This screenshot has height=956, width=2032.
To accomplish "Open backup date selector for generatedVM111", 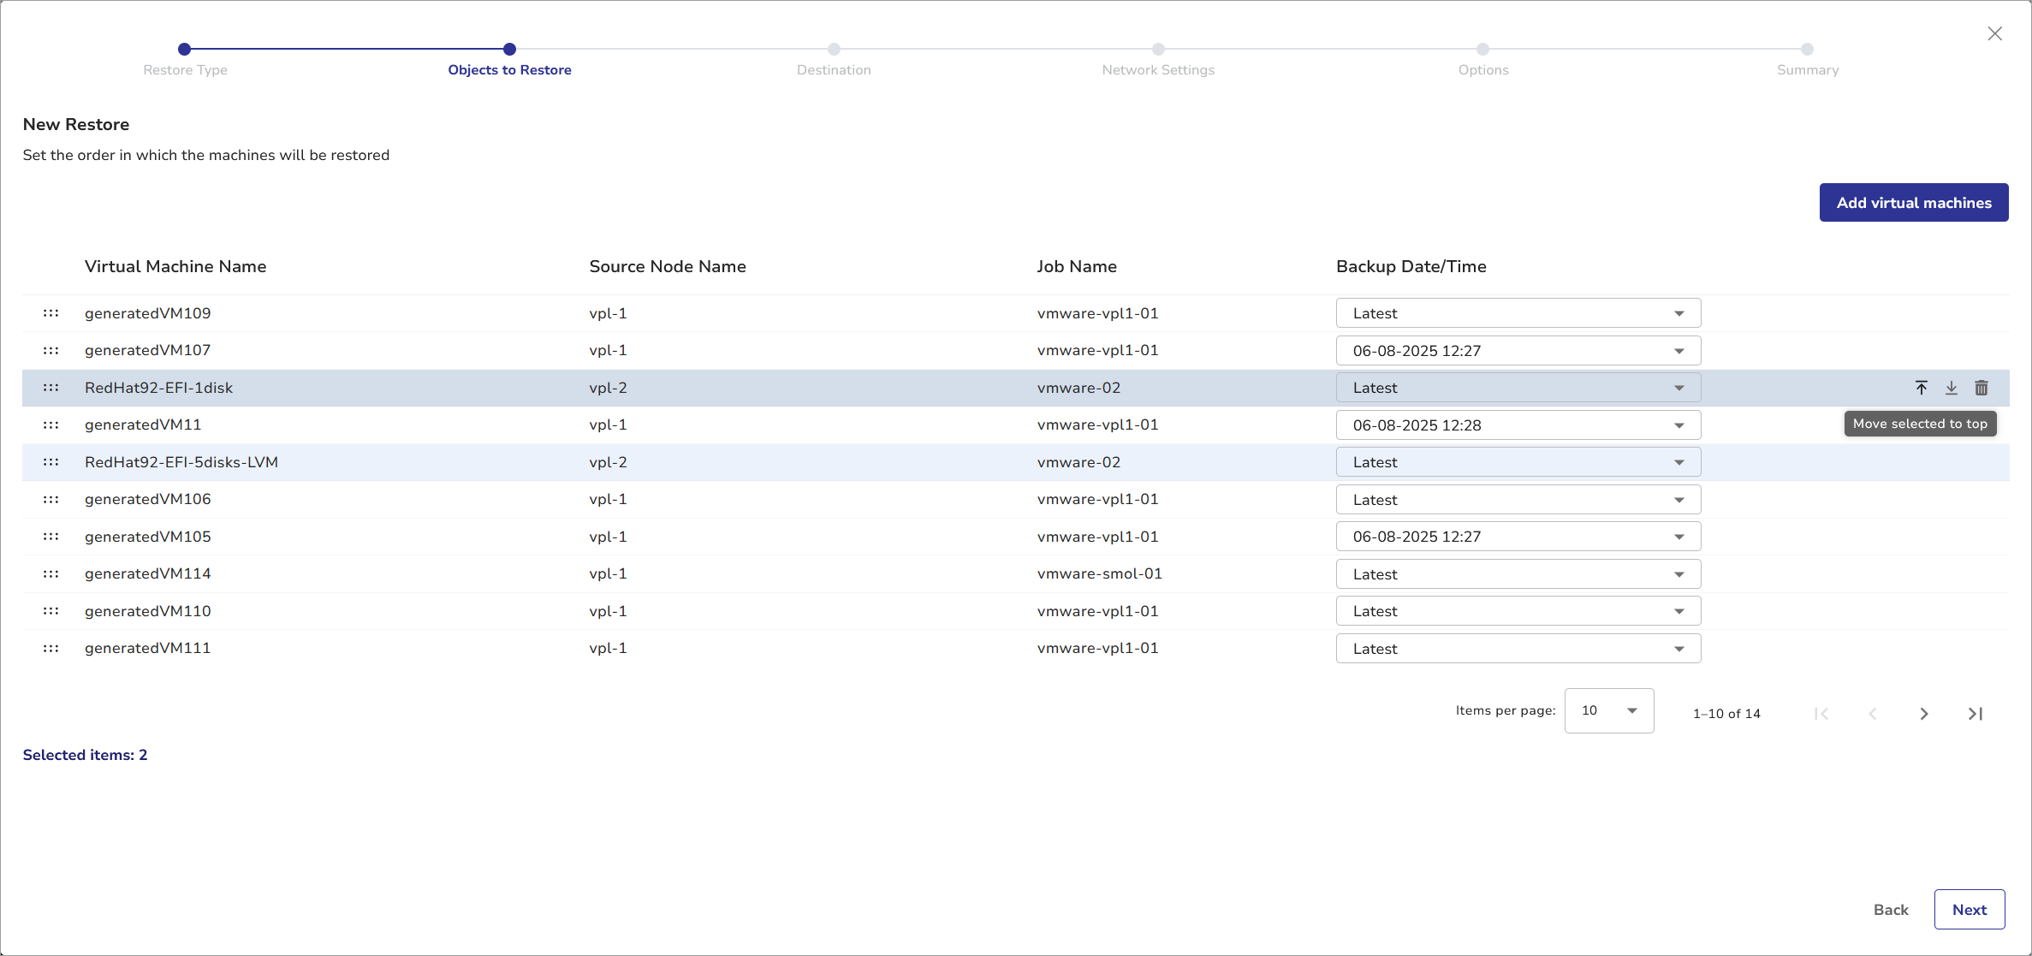I will 1517,649.
